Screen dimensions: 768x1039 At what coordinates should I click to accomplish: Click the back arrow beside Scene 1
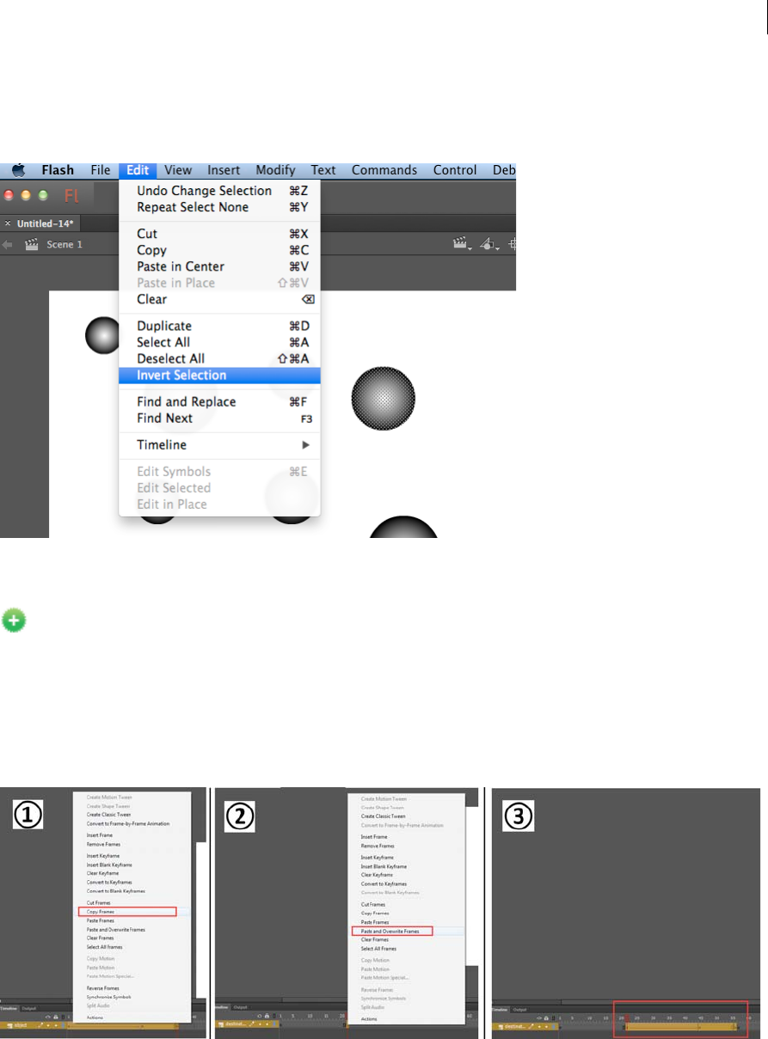[x=7, y=245]
